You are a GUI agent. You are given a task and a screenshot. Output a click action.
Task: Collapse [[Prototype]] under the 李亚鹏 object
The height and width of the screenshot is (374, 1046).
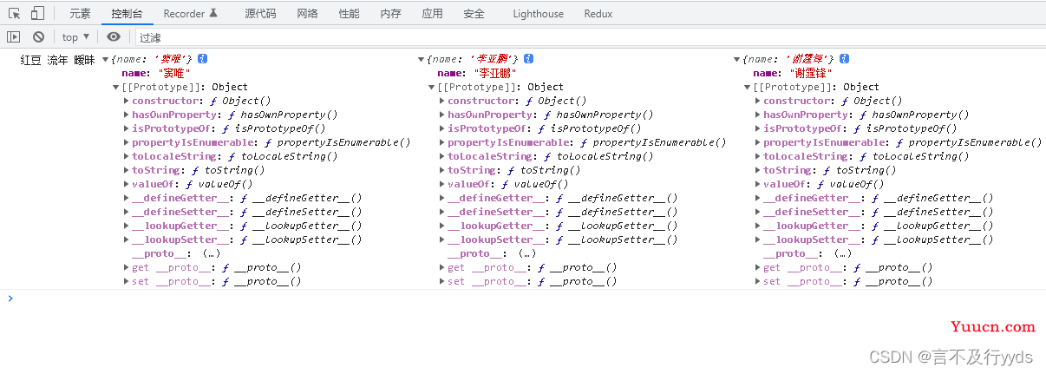(432, 87)
